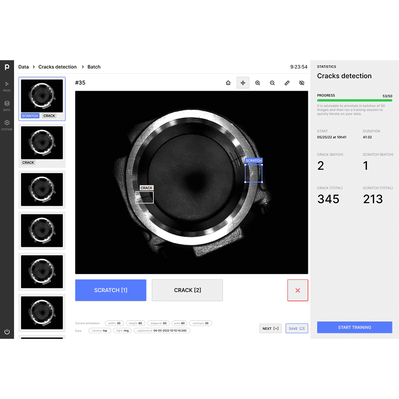Select the SCRATCH [1] label button
Viewport: 399px width, 399px height.
tap(111, 290)
